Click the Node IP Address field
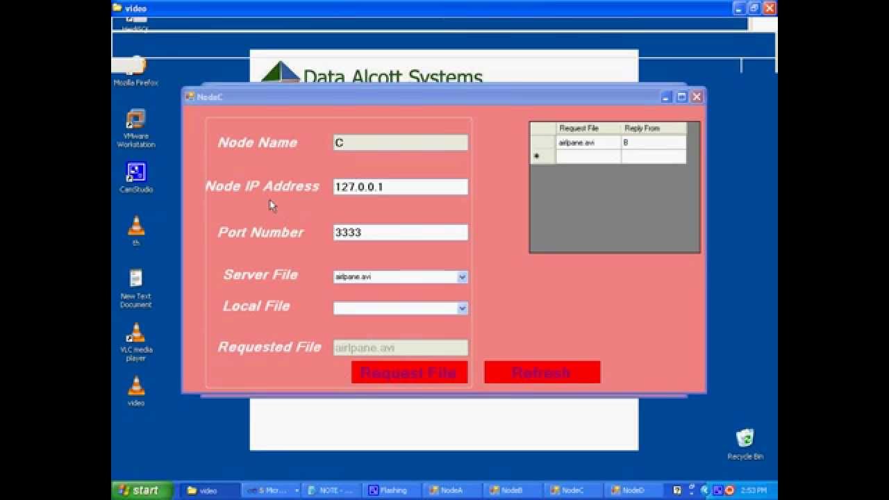Viewport: 889px width, 500px height. [401, 187]
